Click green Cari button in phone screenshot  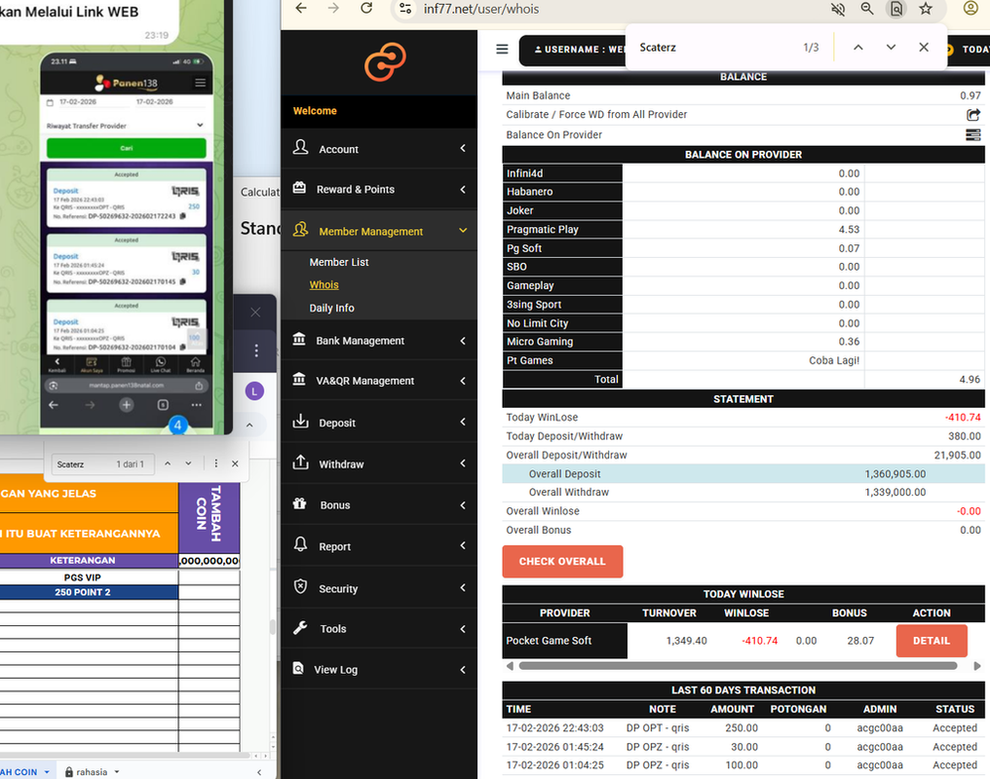point(127,148)
